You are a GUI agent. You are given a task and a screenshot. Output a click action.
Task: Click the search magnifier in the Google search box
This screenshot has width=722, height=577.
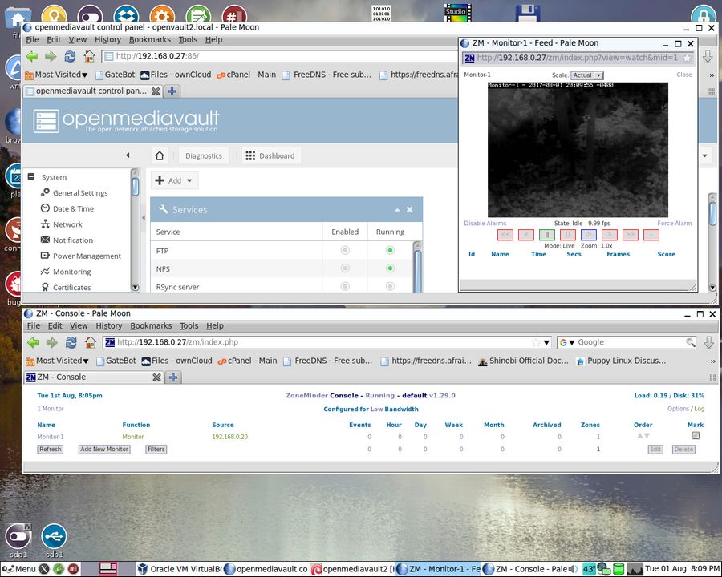[x=690, y=342]
